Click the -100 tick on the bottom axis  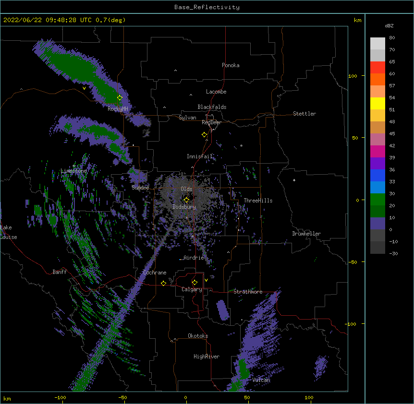[60, 397]
